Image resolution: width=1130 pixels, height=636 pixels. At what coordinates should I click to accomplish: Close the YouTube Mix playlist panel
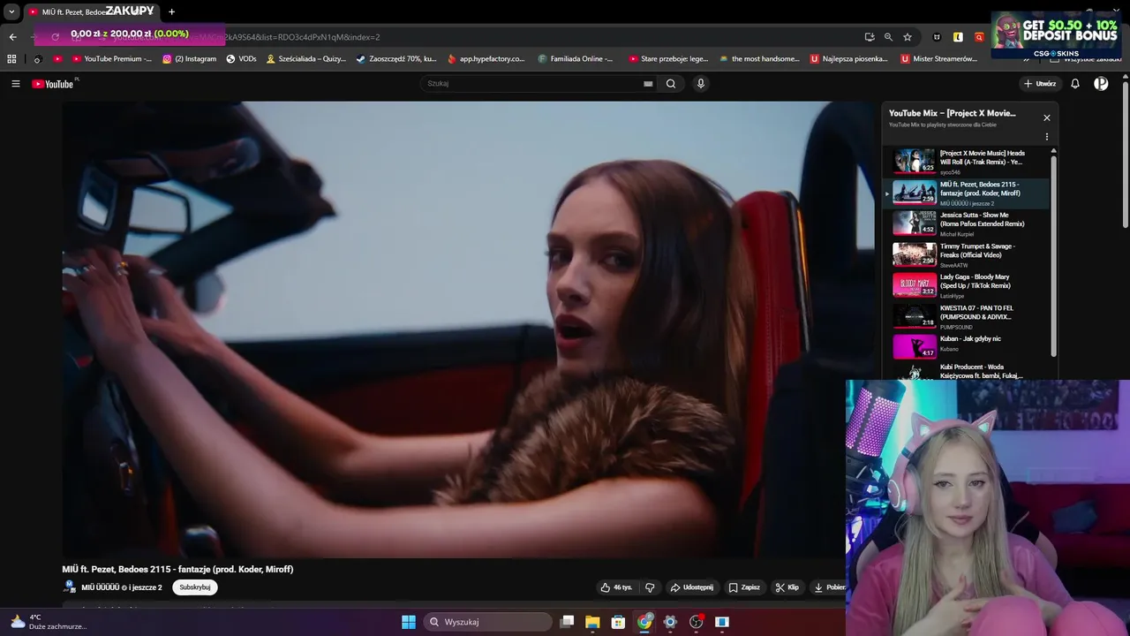click(1047, 117)
